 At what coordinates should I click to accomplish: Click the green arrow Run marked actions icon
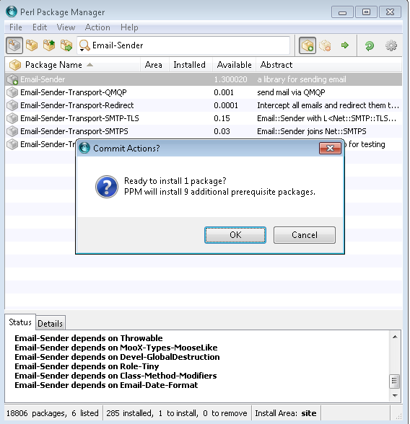pos(345,45)
